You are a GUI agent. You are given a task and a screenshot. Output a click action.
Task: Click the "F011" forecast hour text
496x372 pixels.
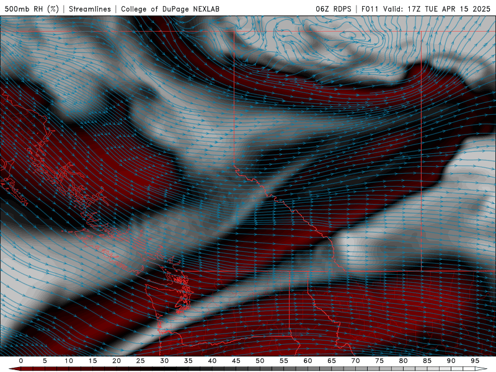pos(370,9)
